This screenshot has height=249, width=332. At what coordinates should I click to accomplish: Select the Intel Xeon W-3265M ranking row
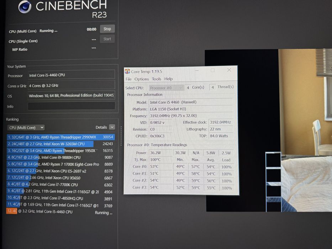point(61,144)
